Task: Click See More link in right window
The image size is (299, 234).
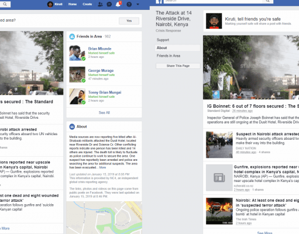Action: 264,233
